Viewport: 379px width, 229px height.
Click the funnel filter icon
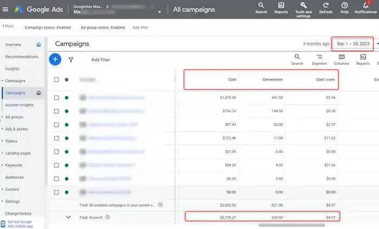point(71,59)
